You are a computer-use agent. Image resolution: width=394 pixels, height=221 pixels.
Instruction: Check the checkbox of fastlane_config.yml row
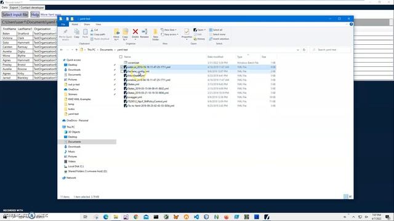point(122,71)
